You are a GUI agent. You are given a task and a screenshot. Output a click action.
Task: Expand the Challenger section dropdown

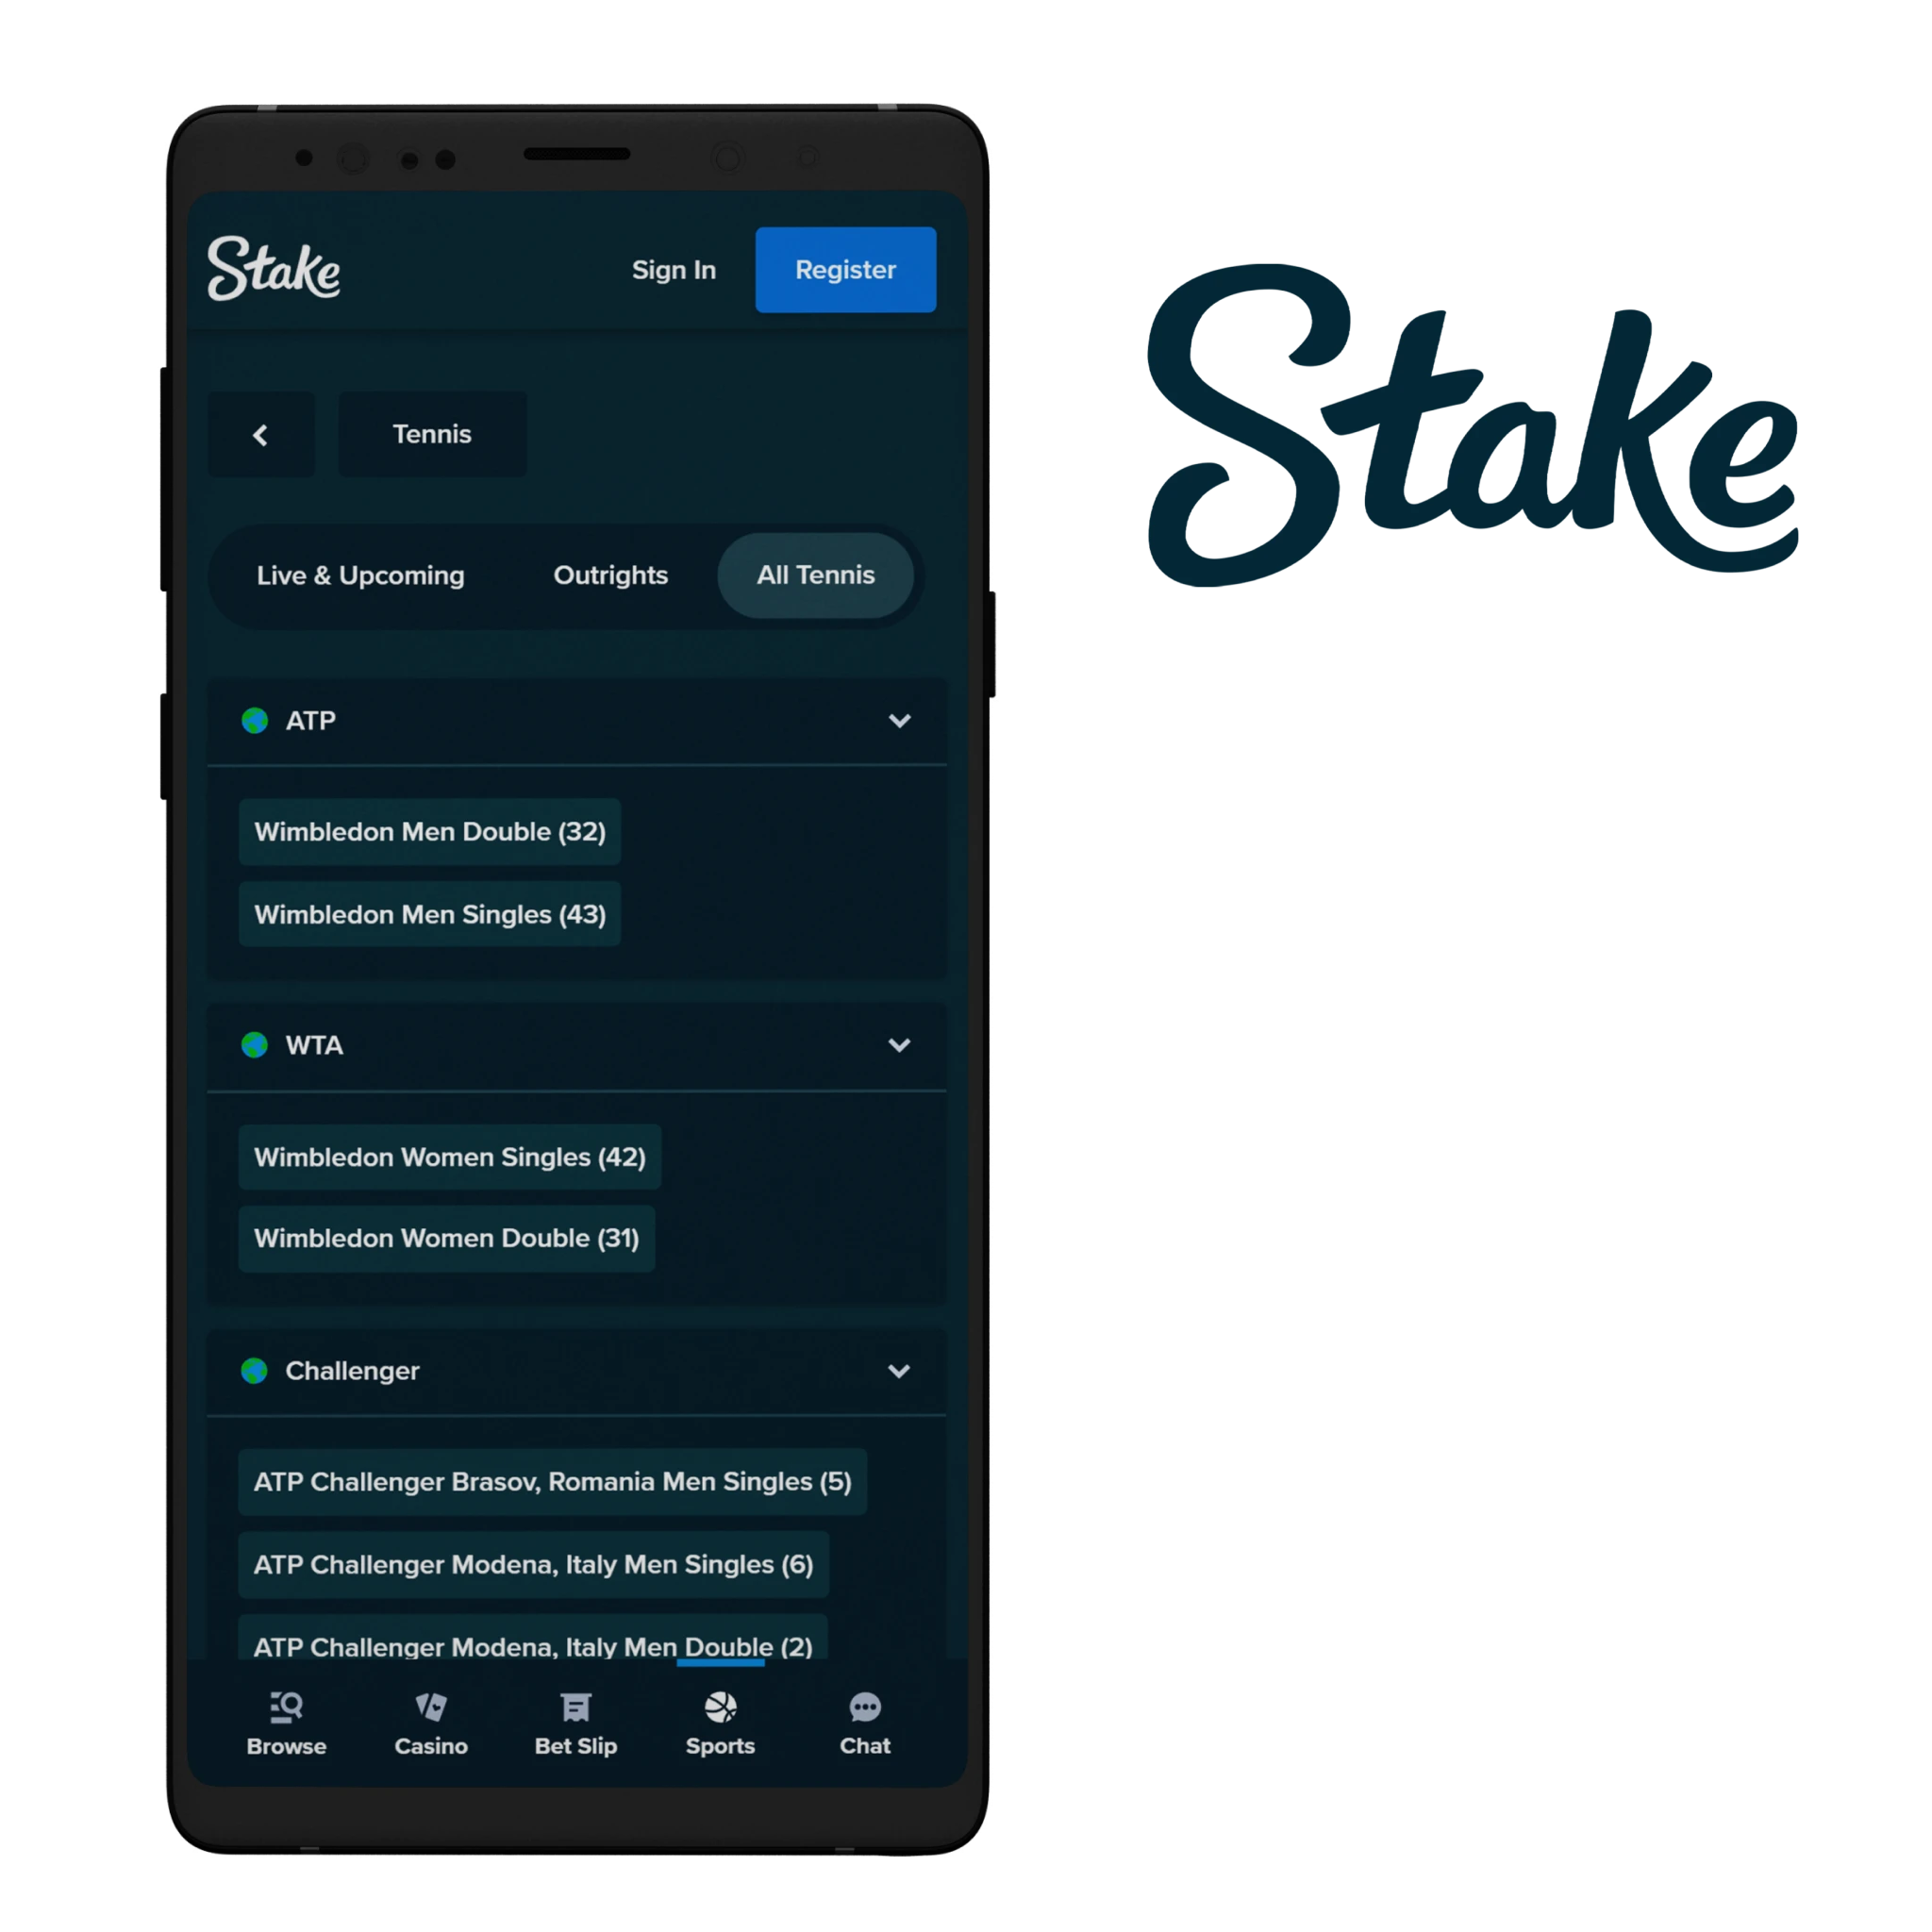(902, 1370)
